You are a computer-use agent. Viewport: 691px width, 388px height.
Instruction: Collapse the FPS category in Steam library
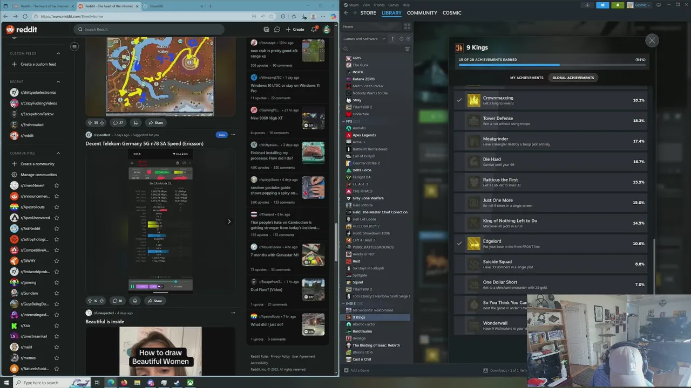343,121
